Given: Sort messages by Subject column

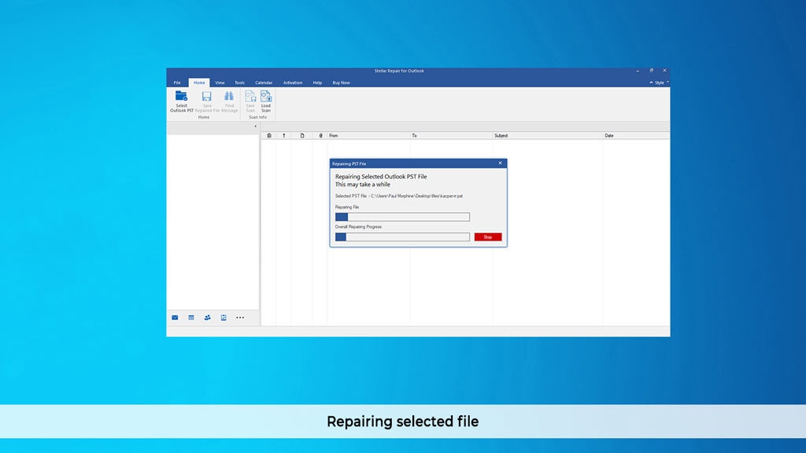Looking at the screenshot, I should [548, 135].
